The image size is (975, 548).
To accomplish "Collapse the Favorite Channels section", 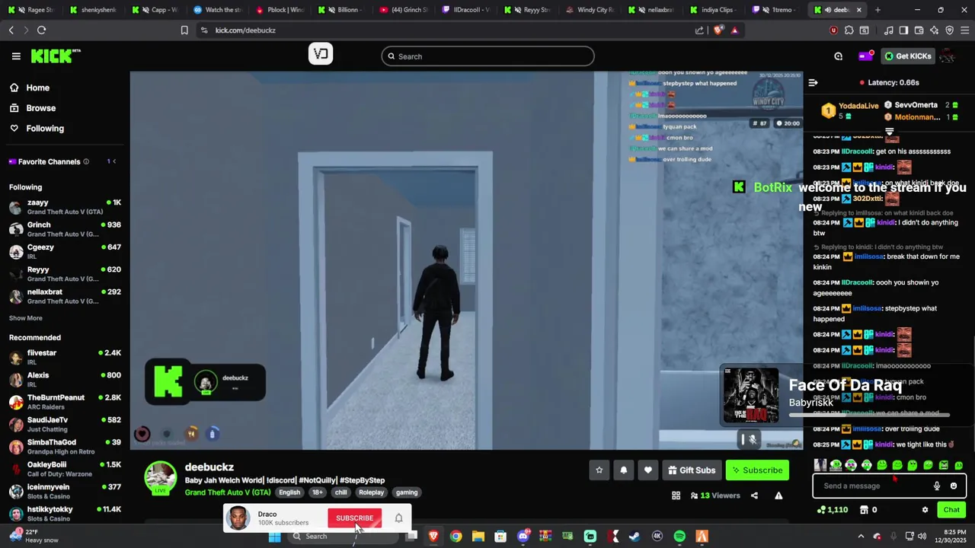I will [114, 161].
